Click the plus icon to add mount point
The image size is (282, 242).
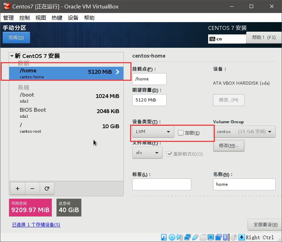[18, 189]
